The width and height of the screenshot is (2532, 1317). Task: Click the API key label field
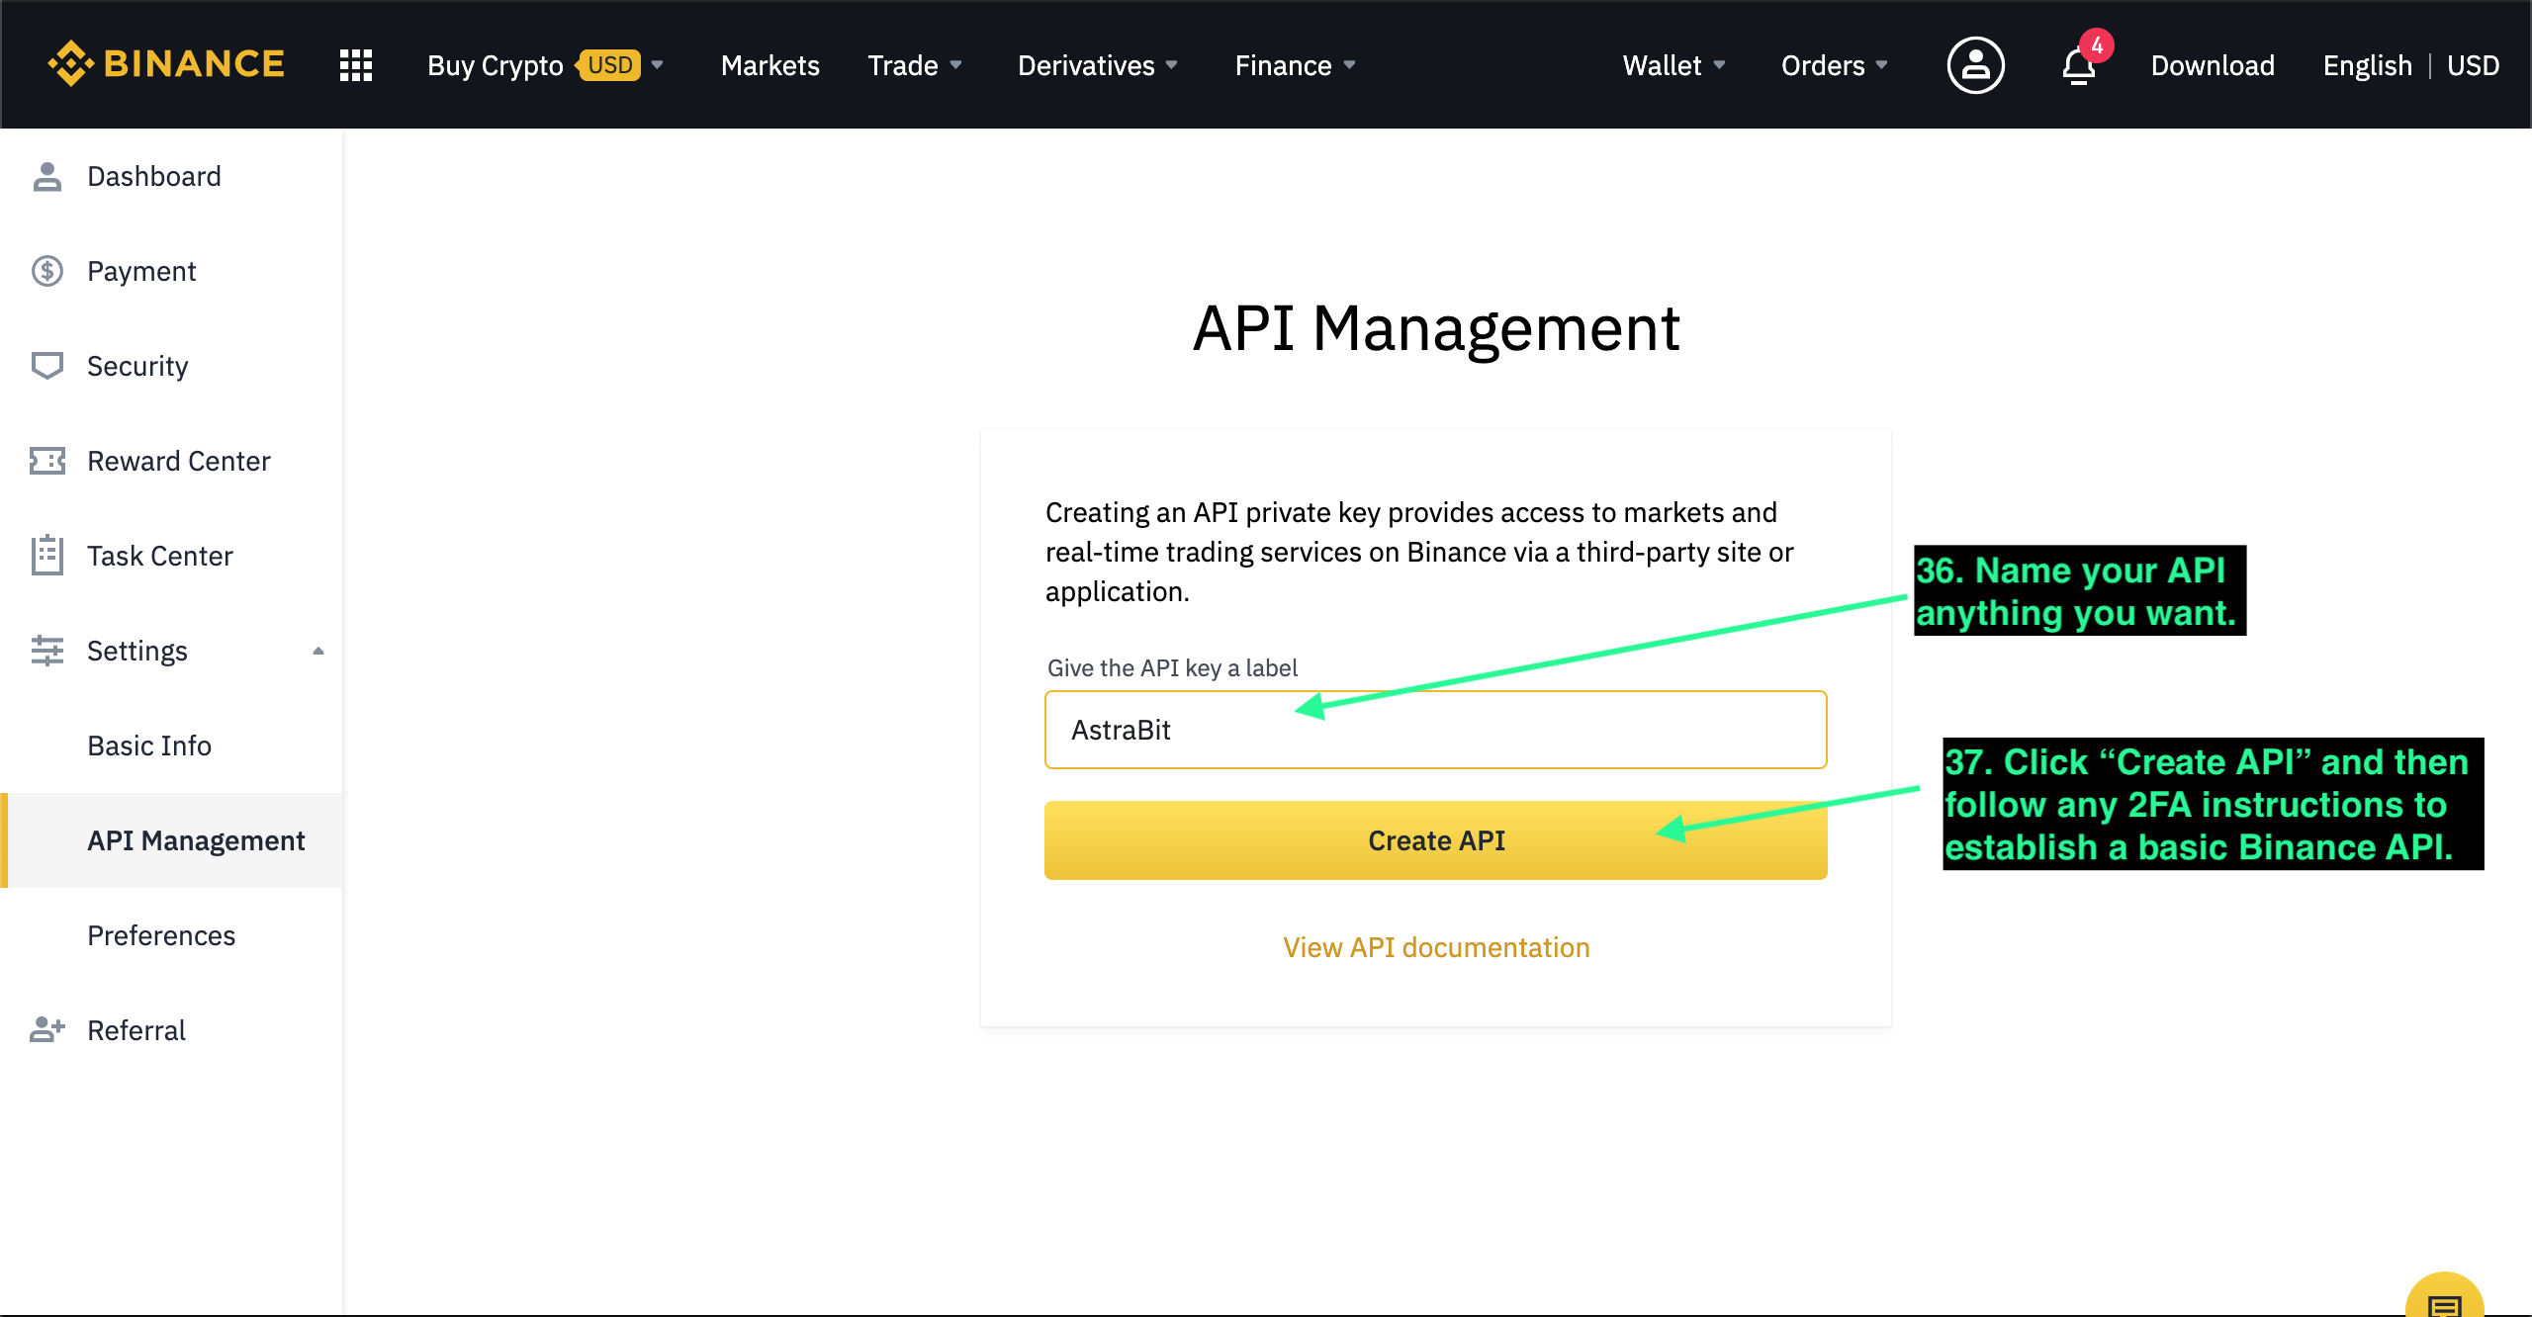click(1435, 730)
